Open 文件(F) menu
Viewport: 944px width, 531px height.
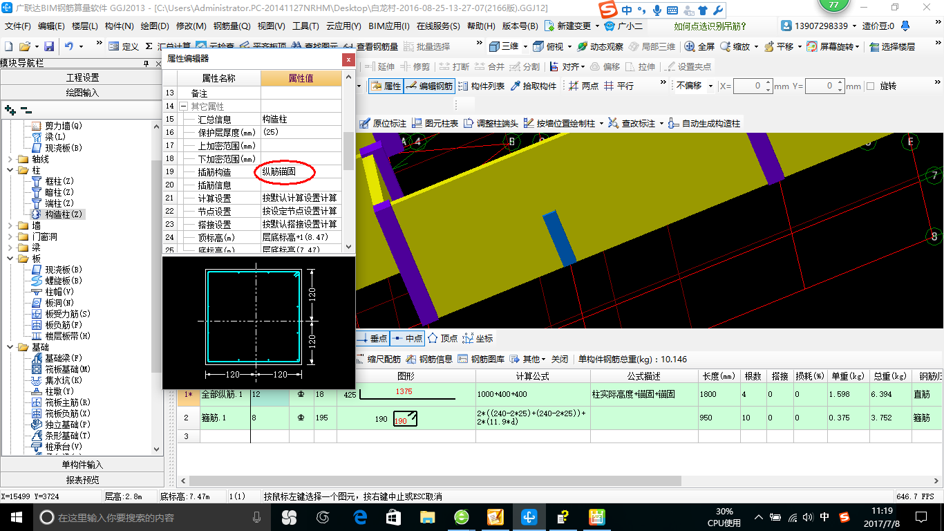[x=18, y=26]
